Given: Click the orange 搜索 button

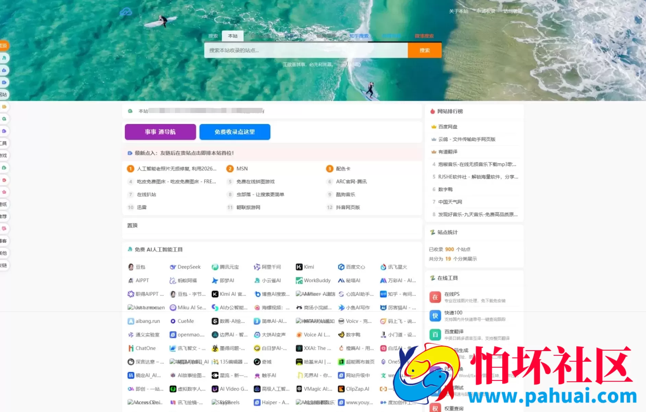Looking at the screenshot, I should 425,50.
